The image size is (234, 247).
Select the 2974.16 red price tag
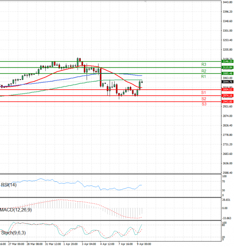[227, 96]
